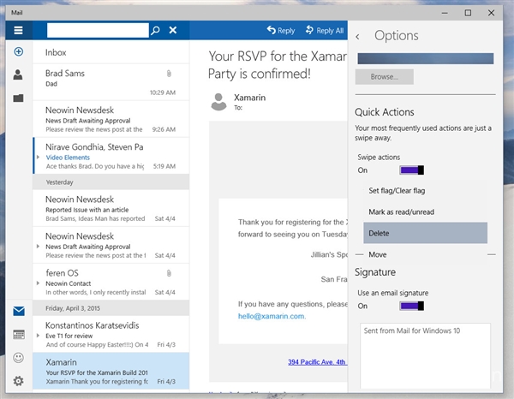Click the Browse button
The height and width of the screenshot is (399, 514).
(385, 77)
